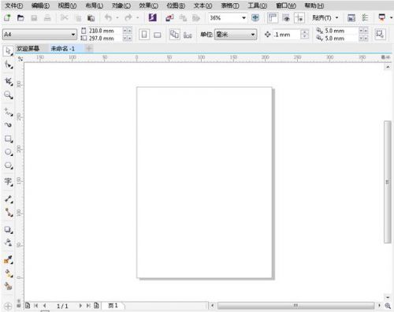Select the Pick tool arrow
Image resolution: width=394 pixels, height=312 pixels.
[x=9, y=51]
